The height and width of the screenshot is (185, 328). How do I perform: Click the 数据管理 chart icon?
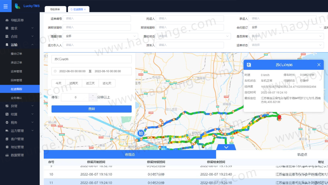[7, 155]
